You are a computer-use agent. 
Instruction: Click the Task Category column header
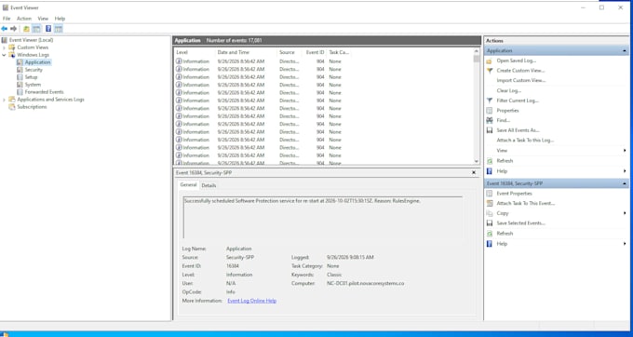pyautogui.click(x=338, y=52)
